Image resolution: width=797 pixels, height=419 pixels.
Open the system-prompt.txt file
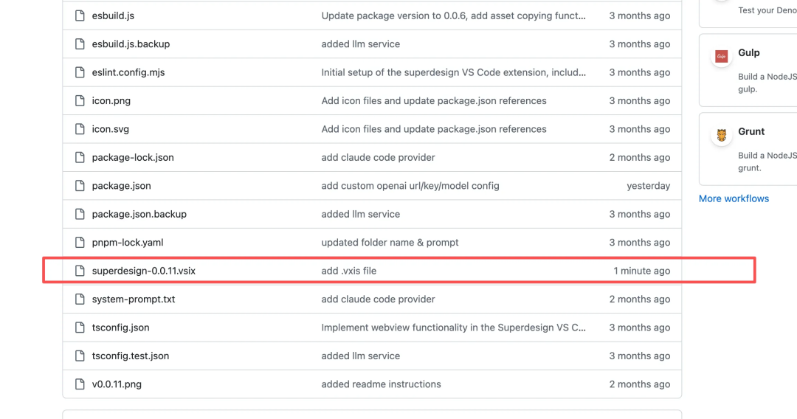pos(134,299)
